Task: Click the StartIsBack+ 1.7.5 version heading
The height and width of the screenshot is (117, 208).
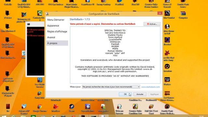Action: [80, 19]
